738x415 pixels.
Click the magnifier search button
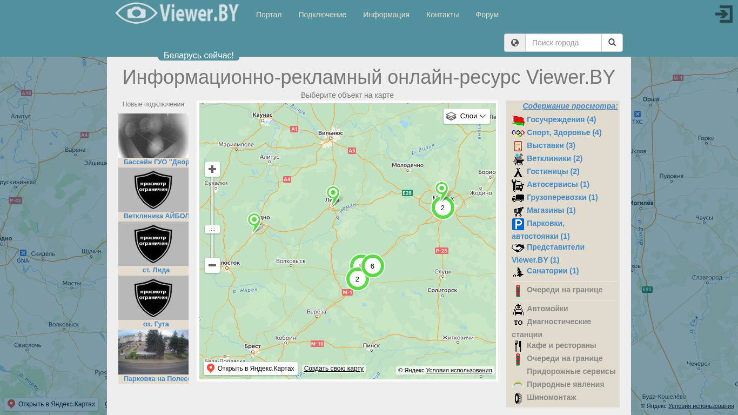pos(612,43)
